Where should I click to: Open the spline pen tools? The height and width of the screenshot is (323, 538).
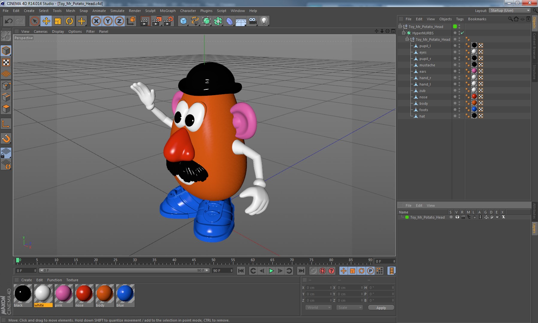click(x=195, y=21)
